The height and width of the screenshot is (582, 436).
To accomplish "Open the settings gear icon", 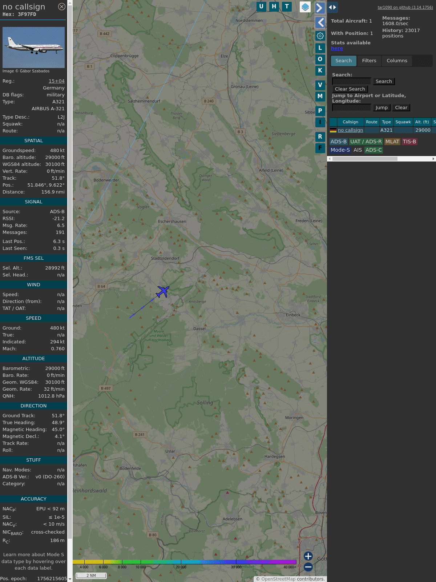I will 320,36.
